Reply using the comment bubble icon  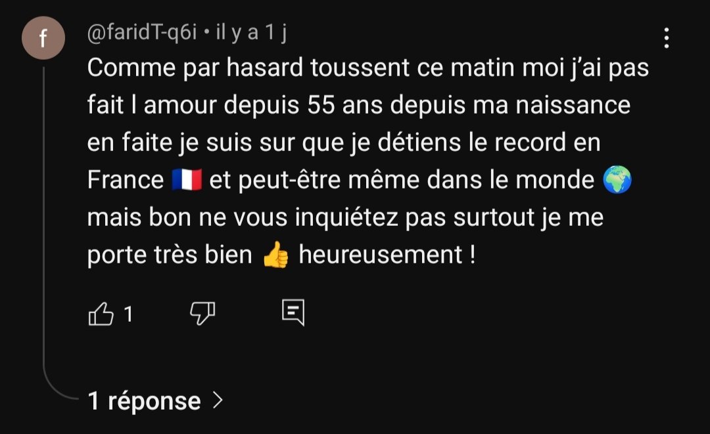[293, 313]
